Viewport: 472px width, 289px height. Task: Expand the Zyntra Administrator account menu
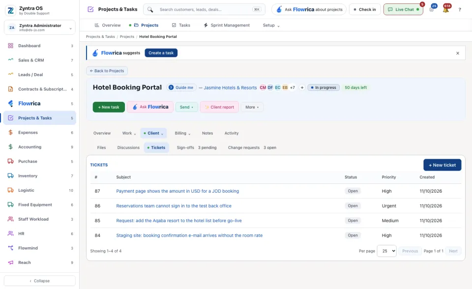point(40,28)
